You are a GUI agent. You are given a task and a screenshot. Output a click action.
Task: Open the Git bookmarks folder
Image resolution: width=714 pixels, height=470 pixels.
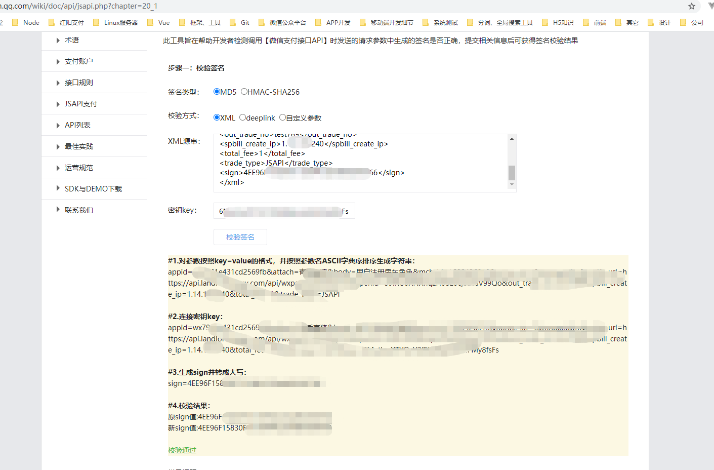(x=239, y=22)
